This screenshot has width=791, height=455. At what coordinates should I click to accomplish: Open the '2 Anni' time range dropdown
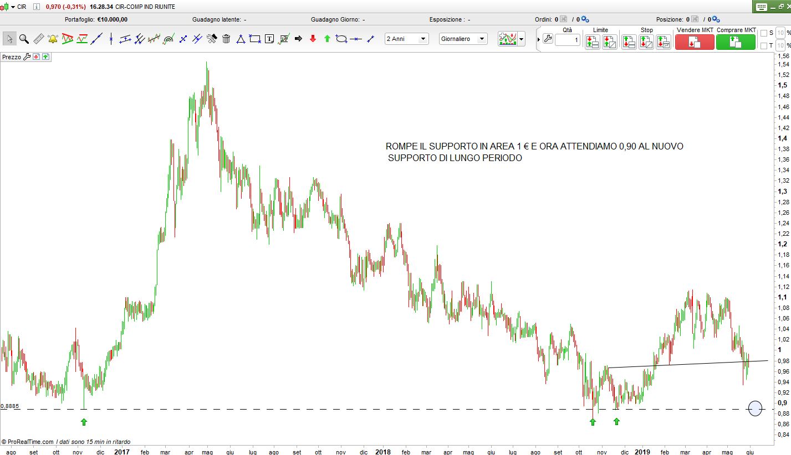(x=407, y=39)
